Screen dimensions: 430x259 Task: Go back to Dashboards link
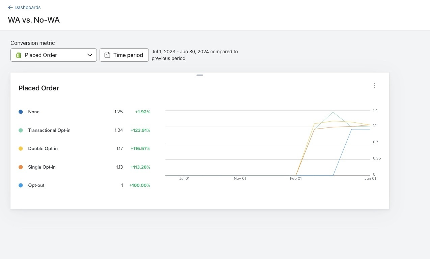pos(27,7)
